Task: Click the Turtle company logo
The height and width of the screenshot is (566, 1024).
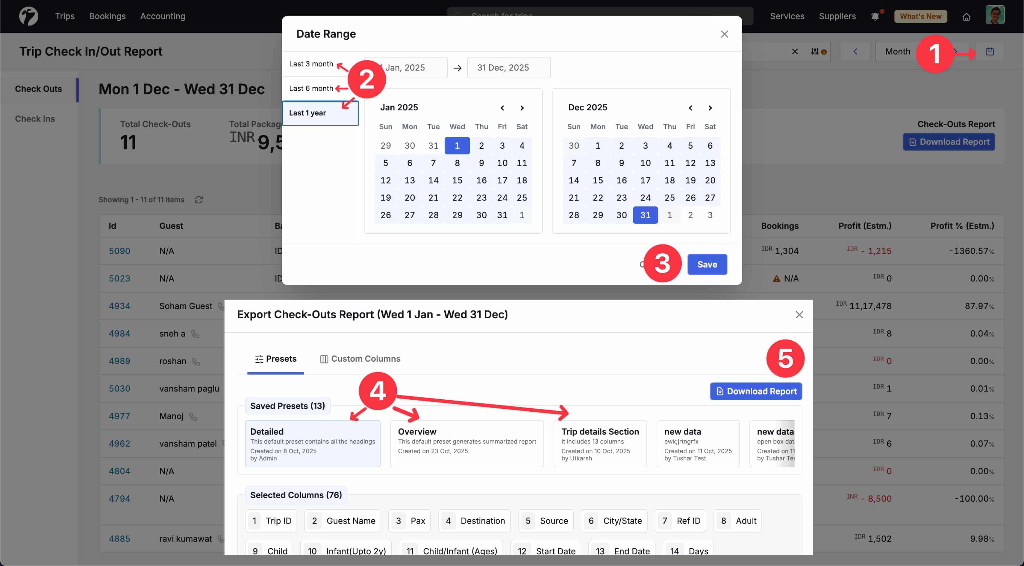Action: tap(28, 16)
